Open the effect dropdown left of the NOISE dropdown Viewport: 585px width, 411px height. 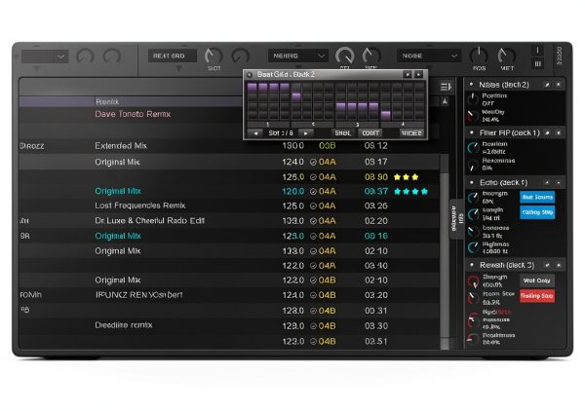297,56
